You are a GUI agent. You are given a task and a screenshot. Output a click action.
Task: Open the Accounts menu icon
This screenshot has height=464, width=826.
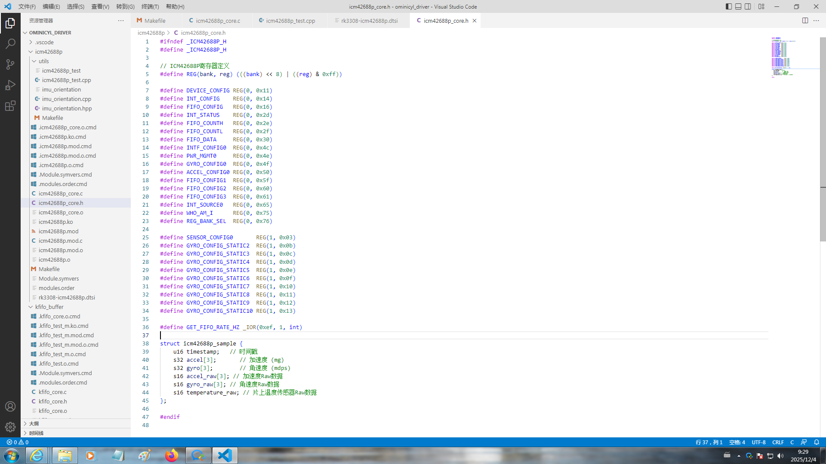pyautogui.click(x=10, y=406)
